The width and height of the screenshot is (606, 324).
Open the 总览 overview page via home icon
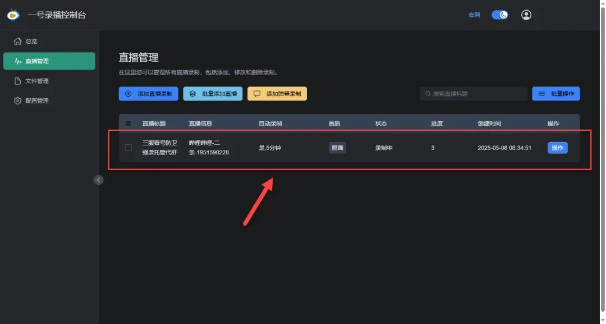pos(16,40)
